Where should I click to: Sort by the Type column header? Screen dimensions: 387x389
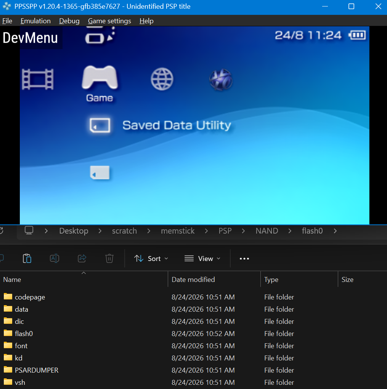point(299,279)
